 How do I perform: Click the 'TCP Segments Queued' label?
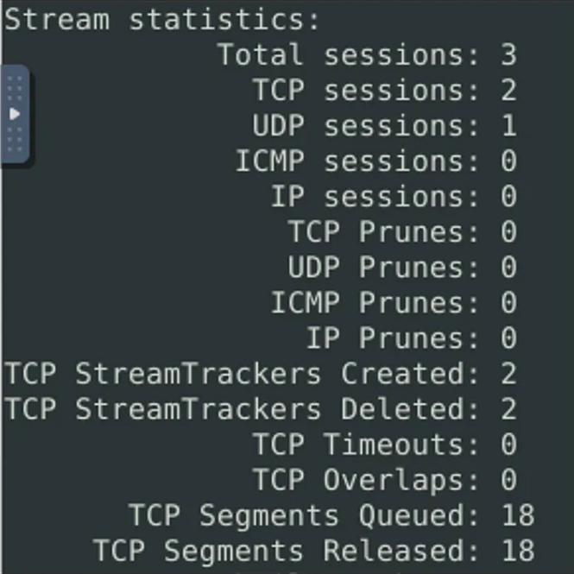tap(304, 516)
